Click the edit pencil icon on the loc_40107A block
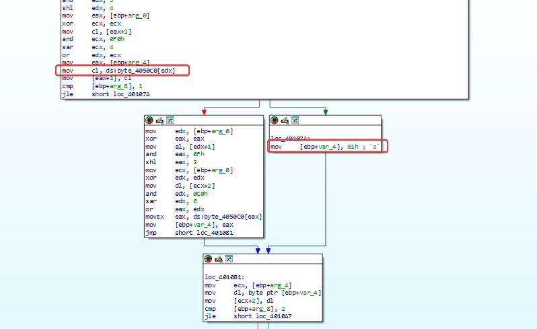537x329 pixels. click(285, 120)
